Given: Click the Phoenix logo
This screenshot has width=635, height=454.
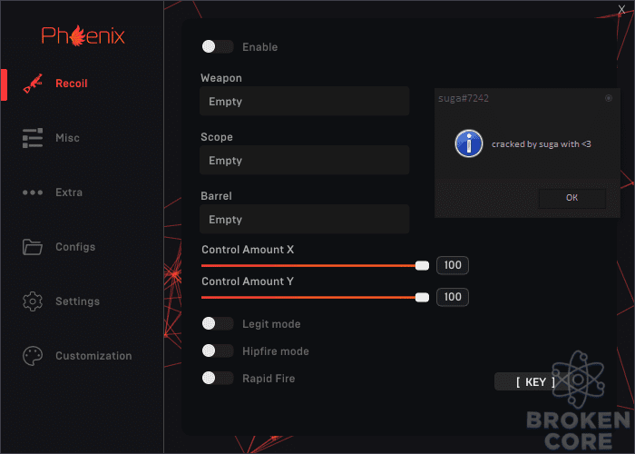Looking at the screenshot, I should [x=83, y=35].
